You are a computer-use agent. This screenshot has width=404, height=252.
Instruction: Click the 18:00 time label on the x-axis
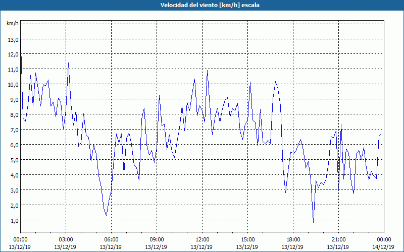293,240
